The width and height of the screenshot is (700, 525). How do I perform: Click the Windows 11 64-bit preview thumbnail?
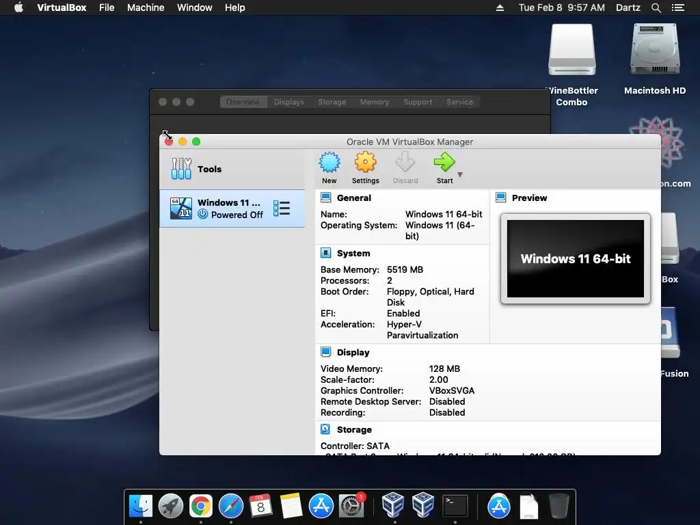point(576,258)
